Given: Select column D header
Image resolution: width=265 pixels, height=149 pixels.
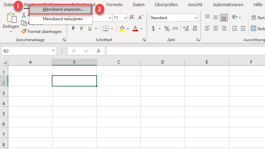Looking at the screenshot, I should (163, 62).
